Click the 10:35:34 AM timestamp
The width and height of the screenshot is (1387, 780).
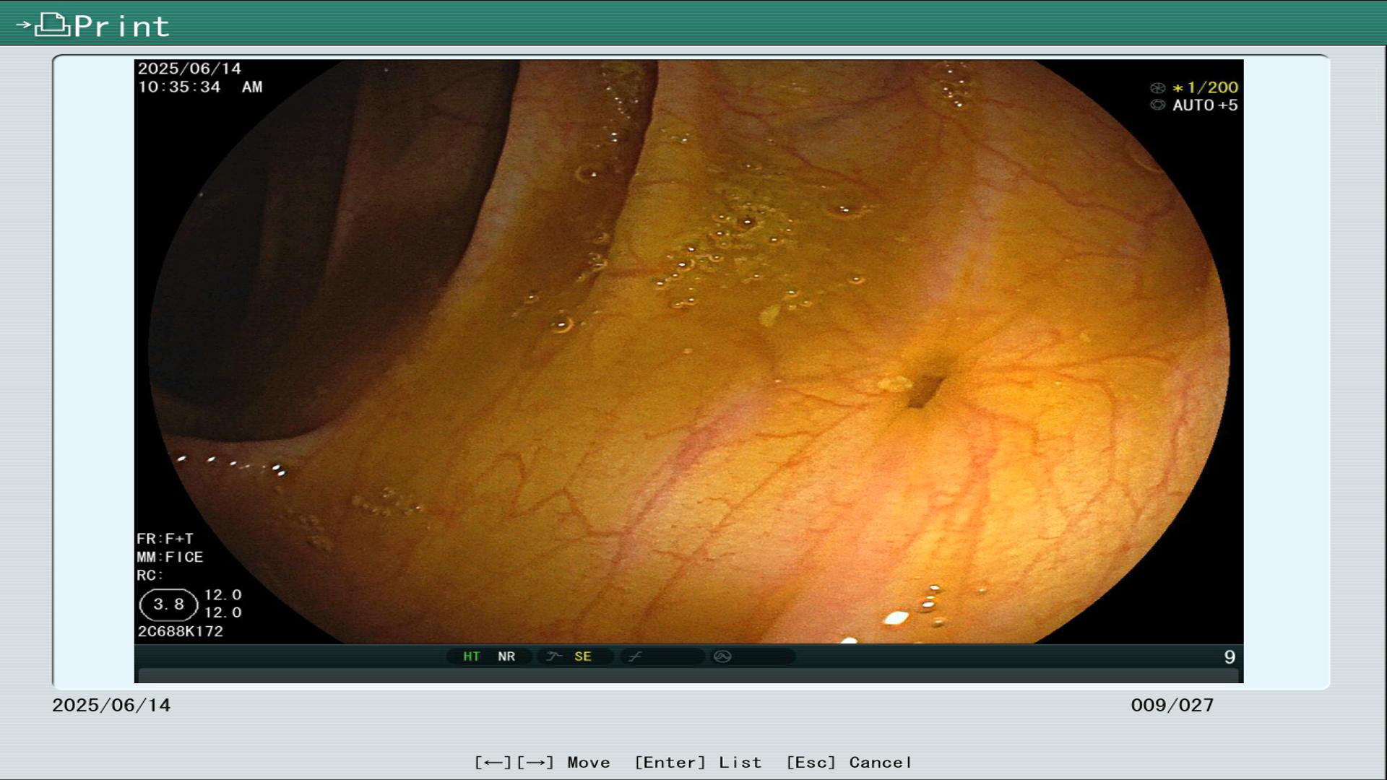click(x=200, y=87)
